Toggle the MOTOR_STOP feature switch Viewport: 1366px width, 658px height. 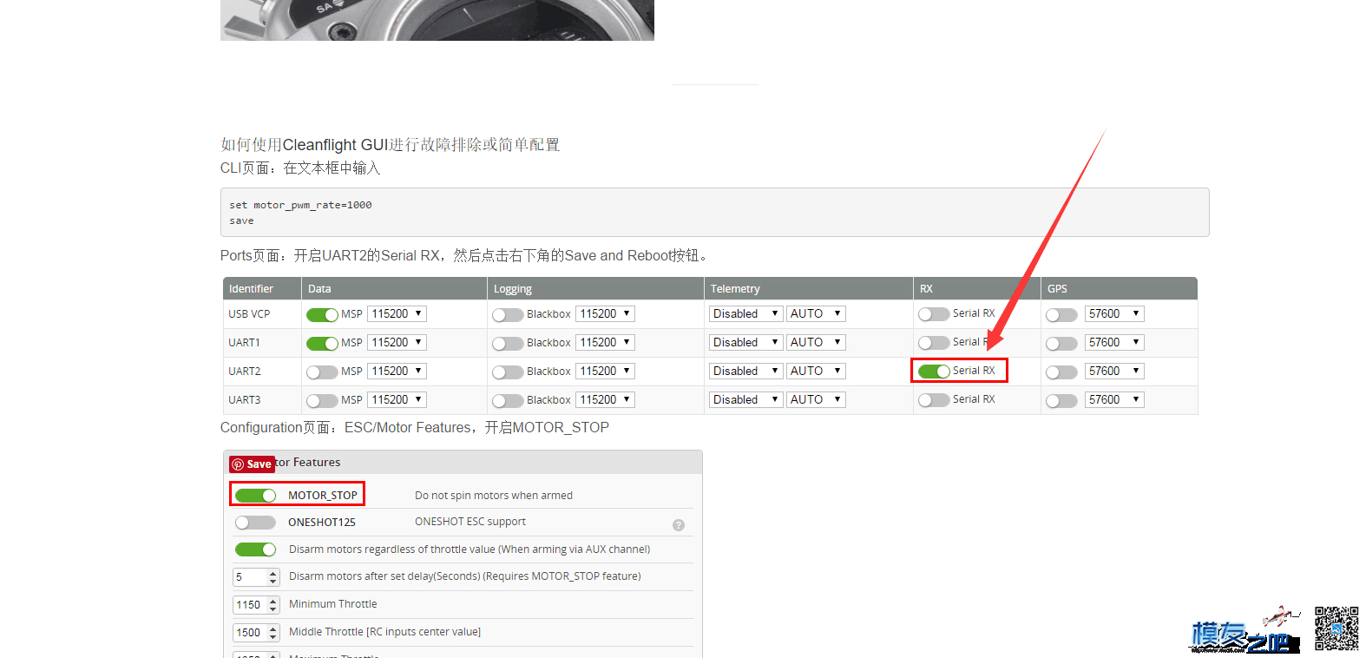(x=255, y=495)
